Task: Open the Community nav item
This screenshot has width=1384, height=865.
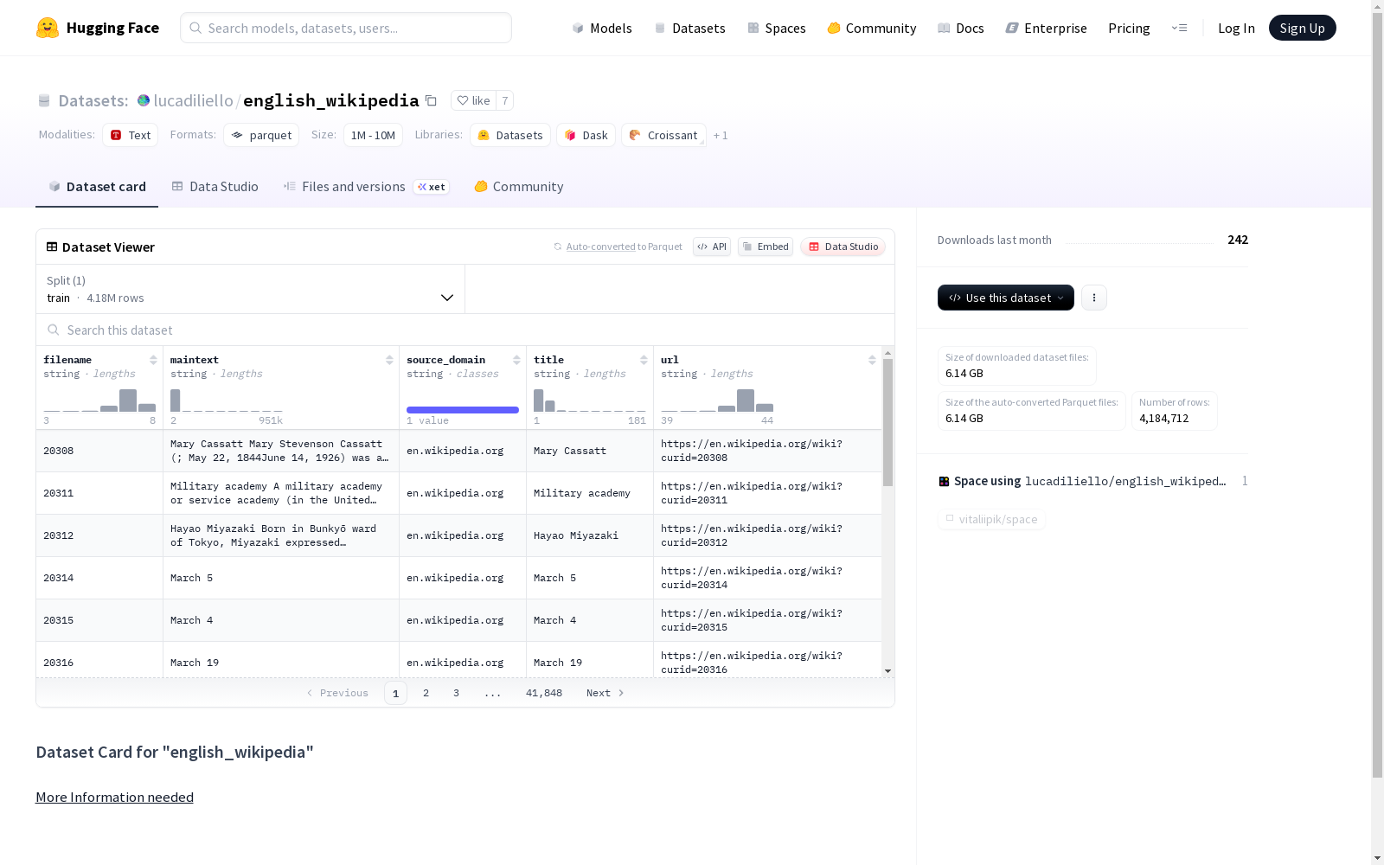Action: coord(871,28)
